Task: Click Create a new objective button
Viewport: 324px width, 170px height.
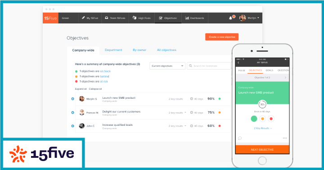Action: [222, 37]
